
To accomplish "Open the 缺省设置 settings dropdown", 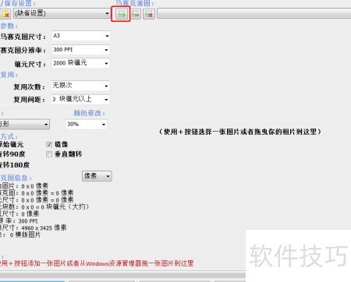I will (62, 13).
